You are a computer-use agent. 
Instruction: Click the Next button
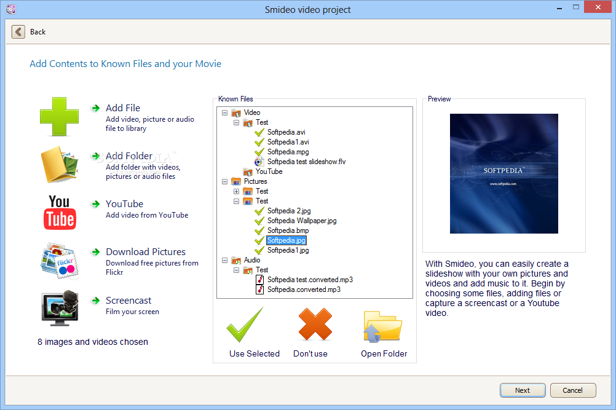[523, 390]
